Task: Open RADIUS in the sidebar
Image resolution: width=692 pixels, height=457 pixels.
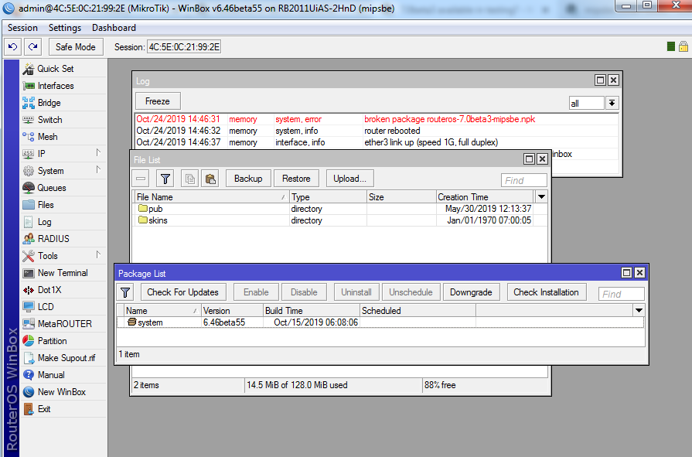Action: tap(64, 239)
